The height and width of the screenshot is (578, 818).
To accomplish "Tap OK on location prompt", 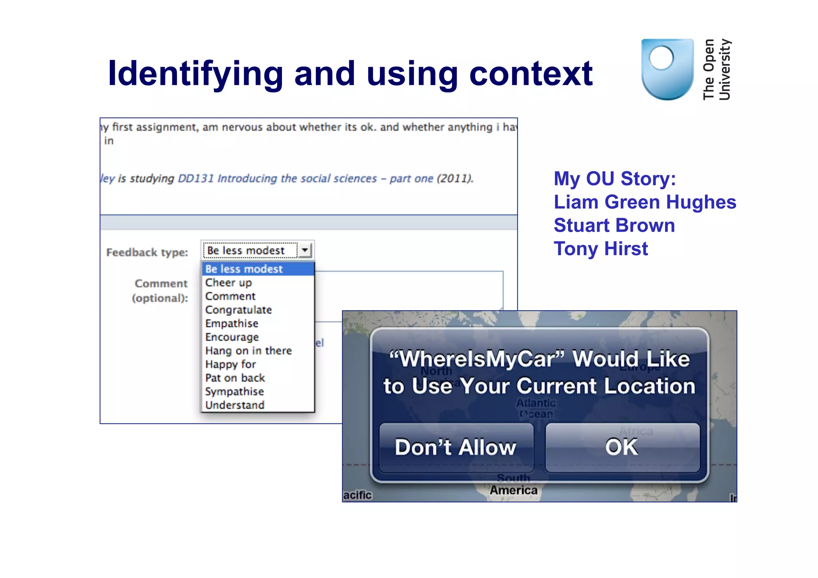I will tap(622, 447).
